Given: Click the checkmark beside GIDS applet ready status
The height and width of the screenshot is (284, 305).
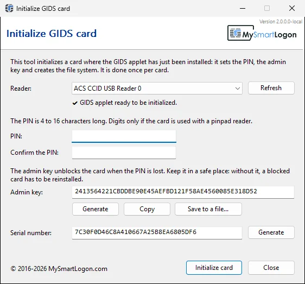Looking at the screenshot, I should coord(75,103).
